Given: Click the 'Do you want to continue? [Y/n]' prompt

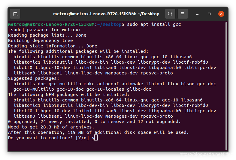Looking at the screenshot, I should click(48, 138).
